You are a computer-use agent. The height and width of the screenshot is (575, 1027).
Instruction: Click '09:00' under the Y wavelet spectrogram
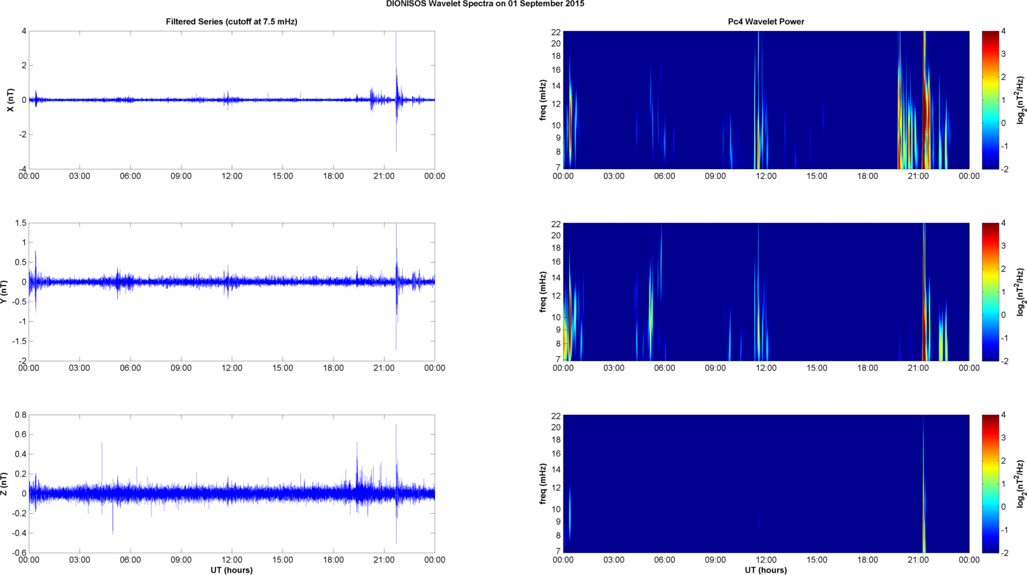coord(715,368)
